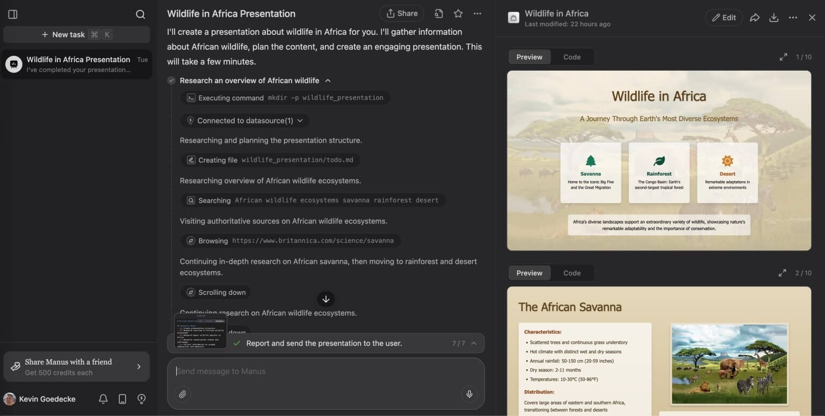This screenshot has height=416, width=825.
Task: Open the mobile device icon near profile
Action: click(x=122, y=399)
